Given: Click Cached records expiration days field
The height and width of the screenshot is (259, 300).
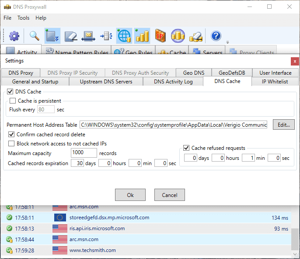Looking at the screenshot, I should pos(77,163).
